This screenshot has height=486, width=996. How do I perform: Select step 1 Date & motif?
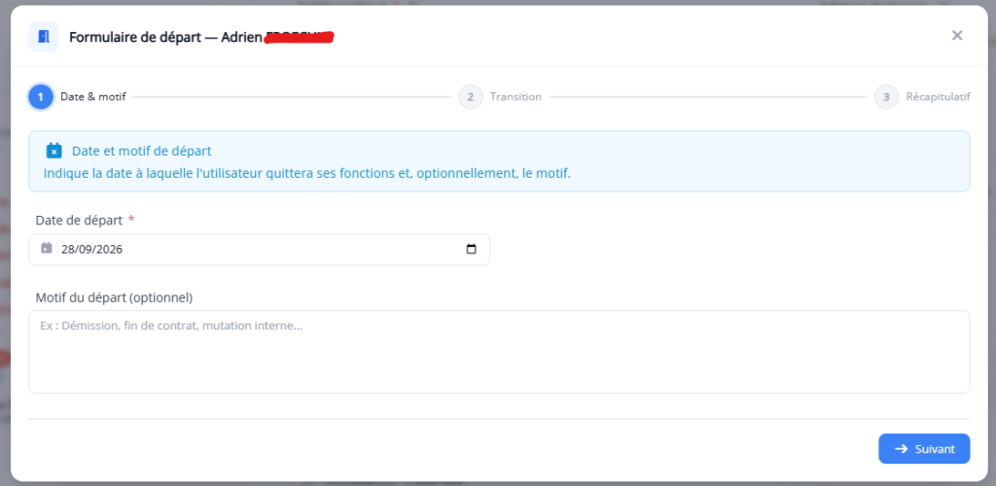pos(78,97)
